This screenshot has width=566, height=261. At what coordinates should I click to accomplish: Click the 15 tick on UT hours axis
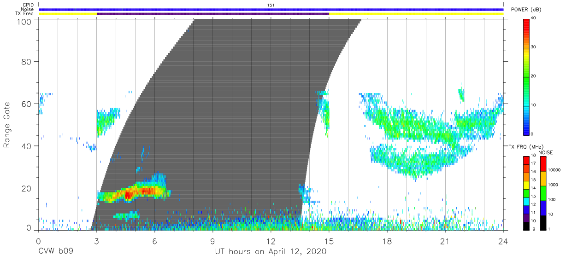(329, 241)
